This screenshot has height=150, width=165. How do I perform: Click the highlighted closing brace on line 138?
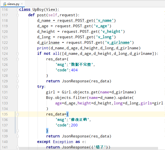(47, 131)
